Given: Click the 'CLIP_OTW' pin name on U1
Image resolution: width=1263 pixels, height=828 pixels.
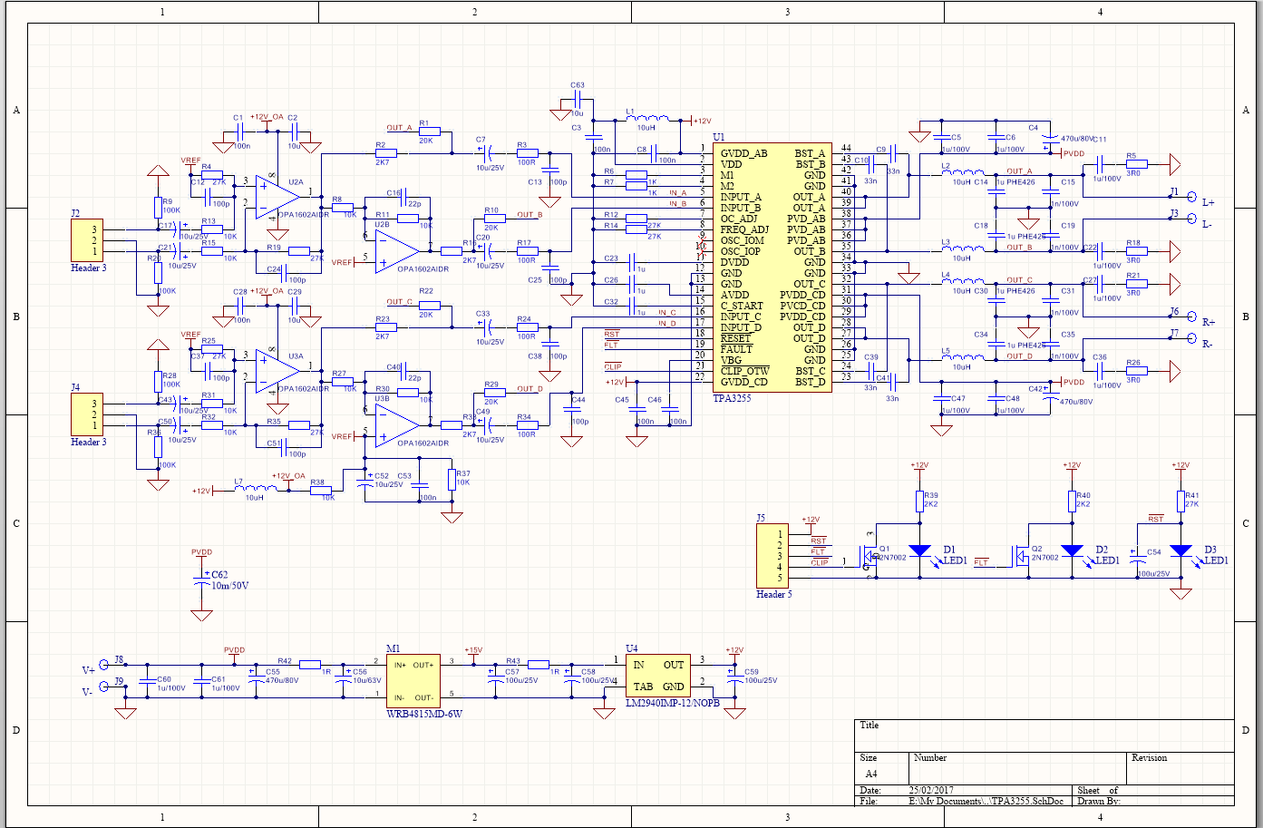Looking at the screenshot, I should [744, 371].
